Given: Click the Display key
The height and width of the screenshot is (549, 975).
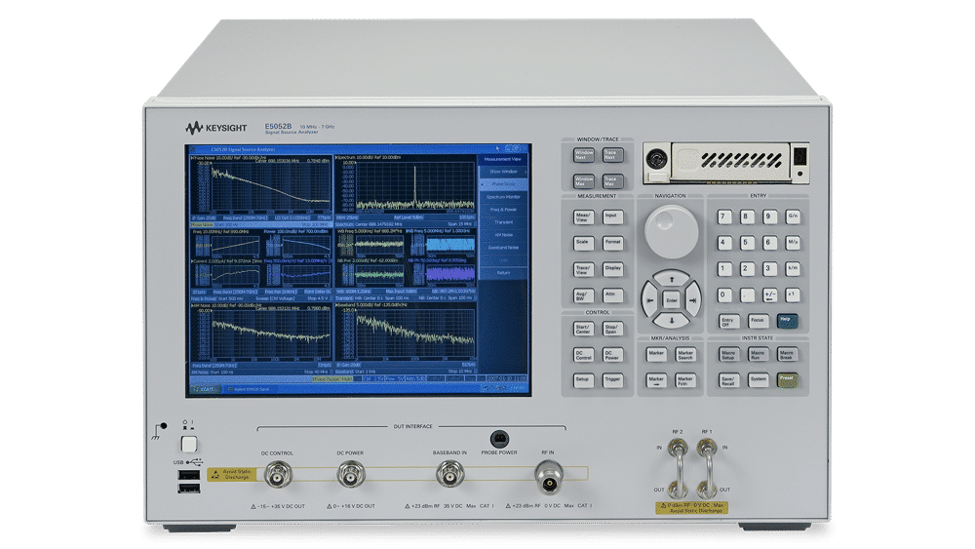Looking at the screenshot, I should [612, 270].
